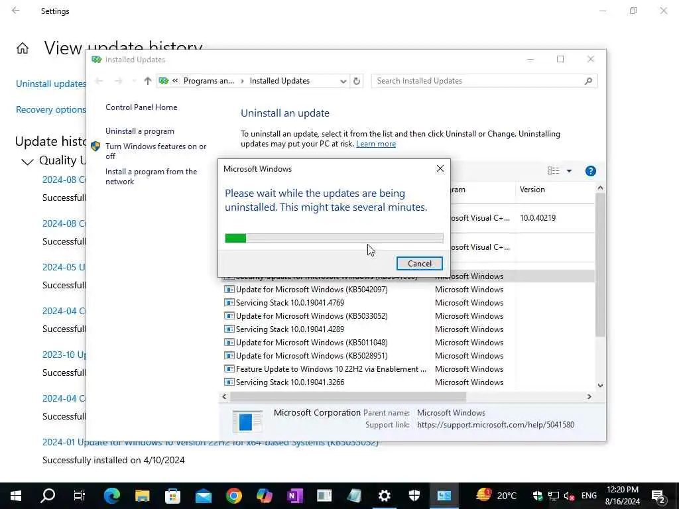Click the details pane update thumbnail
The image size is (679, 509).
247,421
